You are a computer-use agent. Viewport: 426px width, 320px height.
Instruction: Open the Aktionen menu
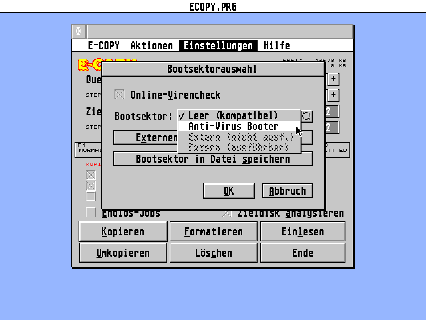pyautogui.click(x=152, y=45)
